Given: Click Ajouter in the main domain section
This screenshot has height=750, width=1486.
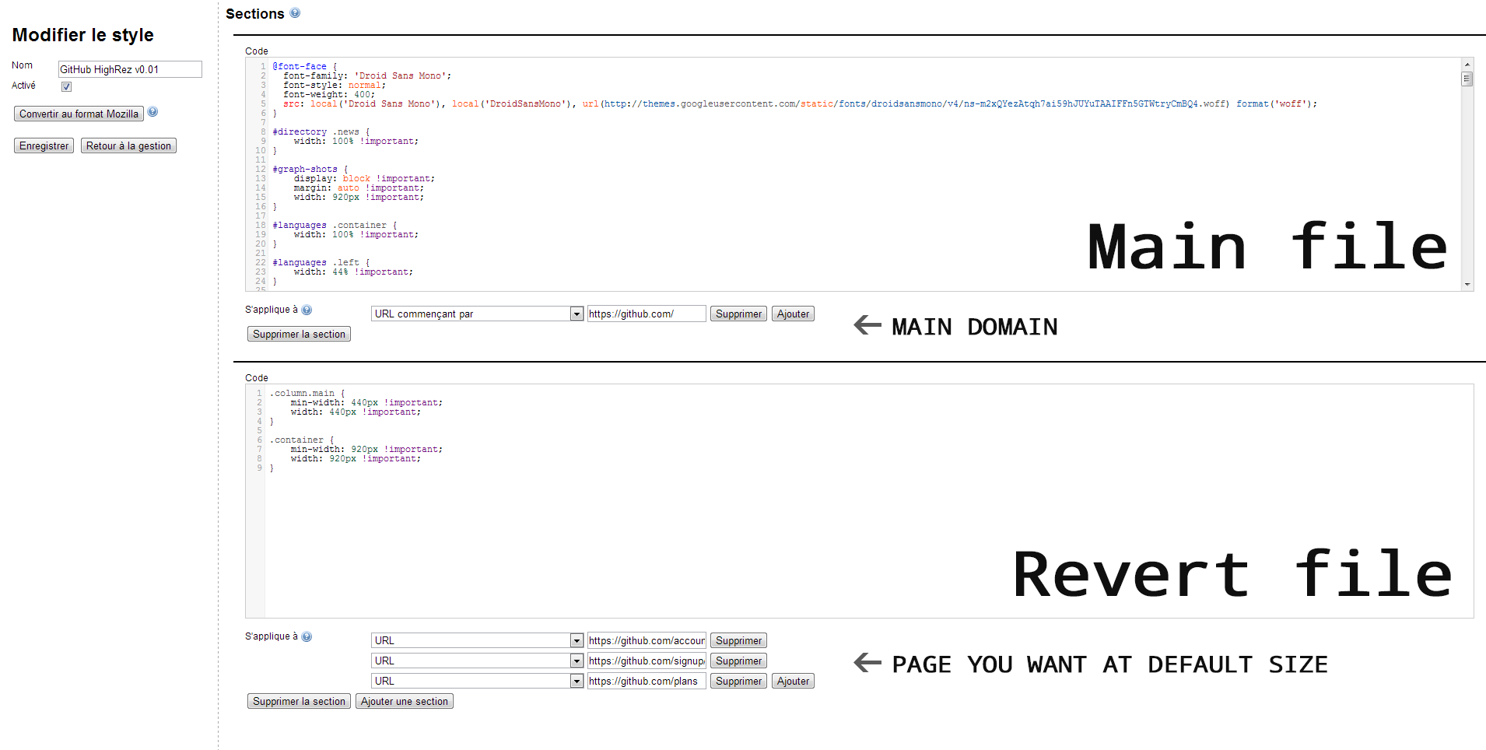Looking at the screenshot, I should click(x=793, y=314).
